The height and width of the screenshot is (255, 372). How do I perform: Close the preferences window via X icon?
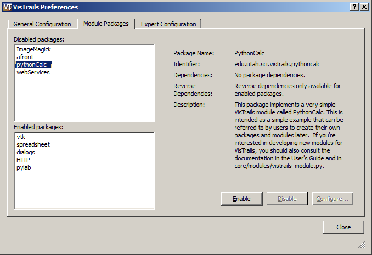pyautogui.click(x=364, y=7)
